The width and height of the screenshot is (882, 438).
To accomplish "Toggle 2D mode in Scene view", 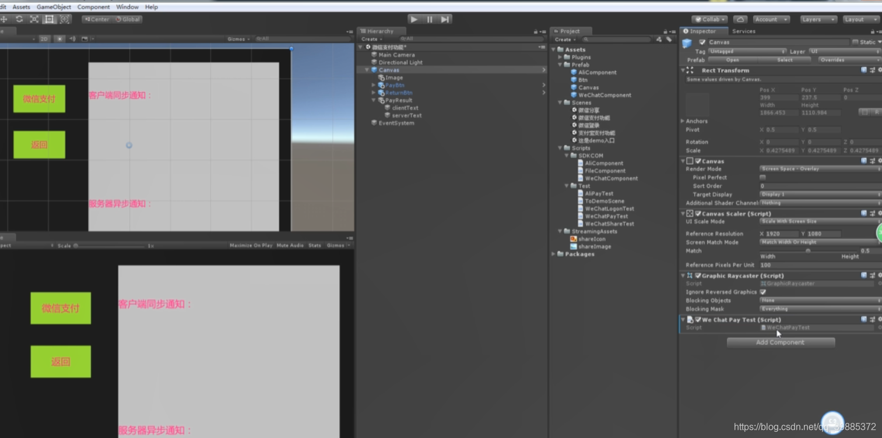I will coord(44,39).
